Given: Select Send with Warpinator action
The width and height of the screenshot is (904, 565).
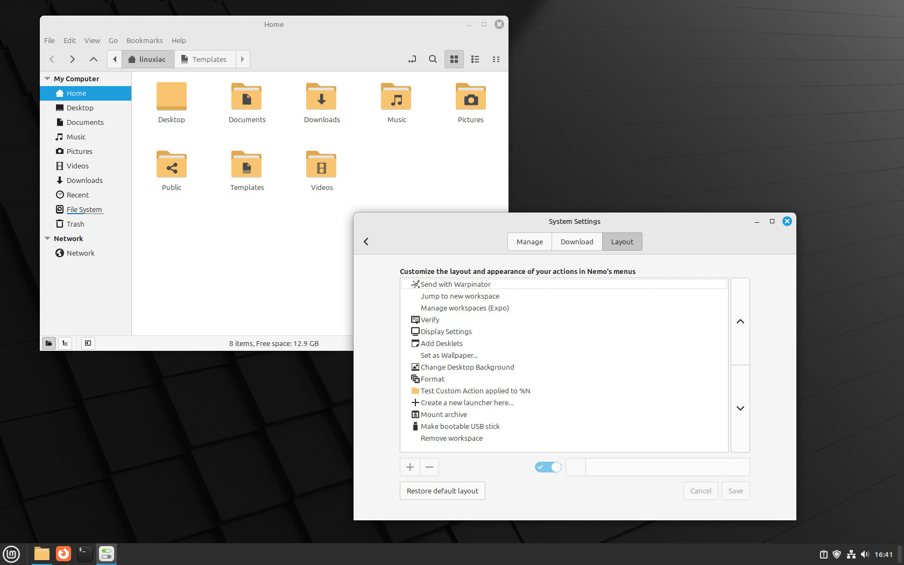Looking at the screenshot, I should [564, 284].
